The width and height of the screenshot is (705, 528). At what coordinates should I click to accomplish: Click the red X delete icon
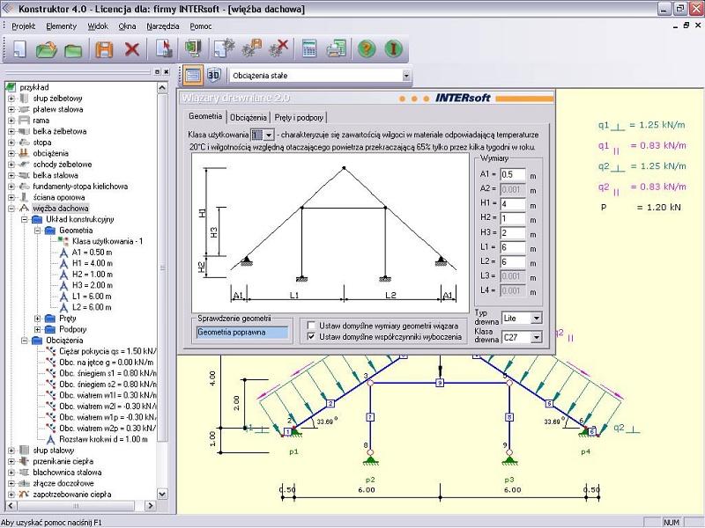point(132,49)
